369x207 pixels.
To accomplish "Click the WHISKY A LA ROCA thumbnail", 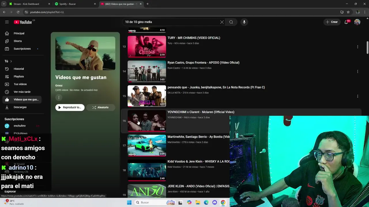I will (x=147, y=170).
